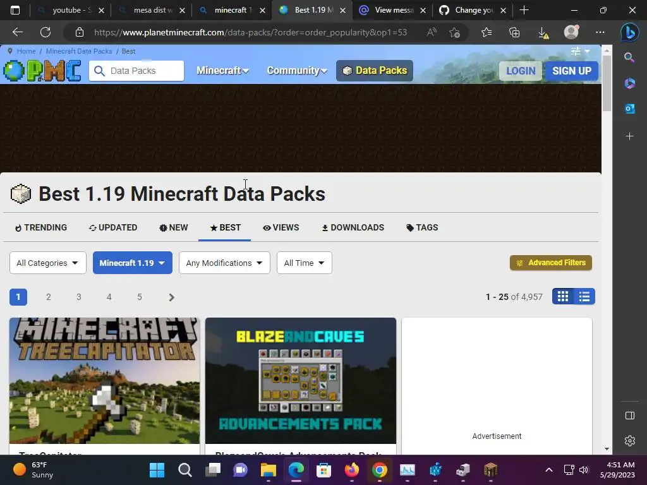The image size is (647, 485).
Task: Click the browser address bar URL
Action: pyautogui.click(x=250, y=32)
